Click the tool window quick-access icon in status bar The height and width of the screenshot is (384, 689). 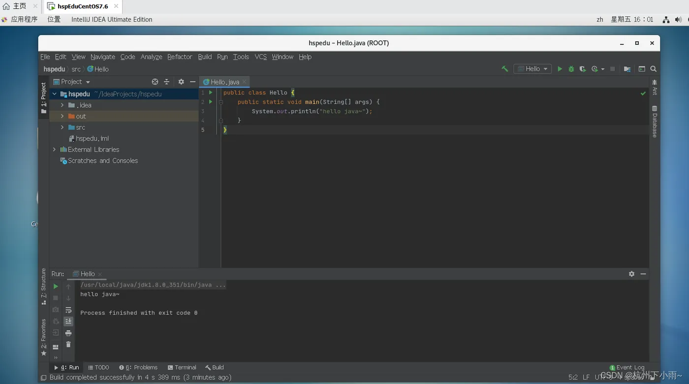(x=44, y=378)
